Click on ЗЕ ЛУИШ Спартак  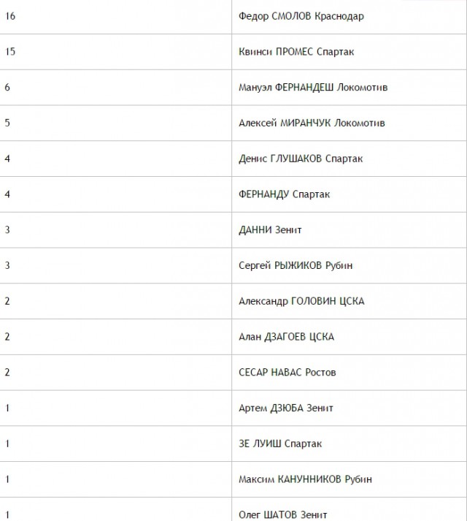click(280, 444)
